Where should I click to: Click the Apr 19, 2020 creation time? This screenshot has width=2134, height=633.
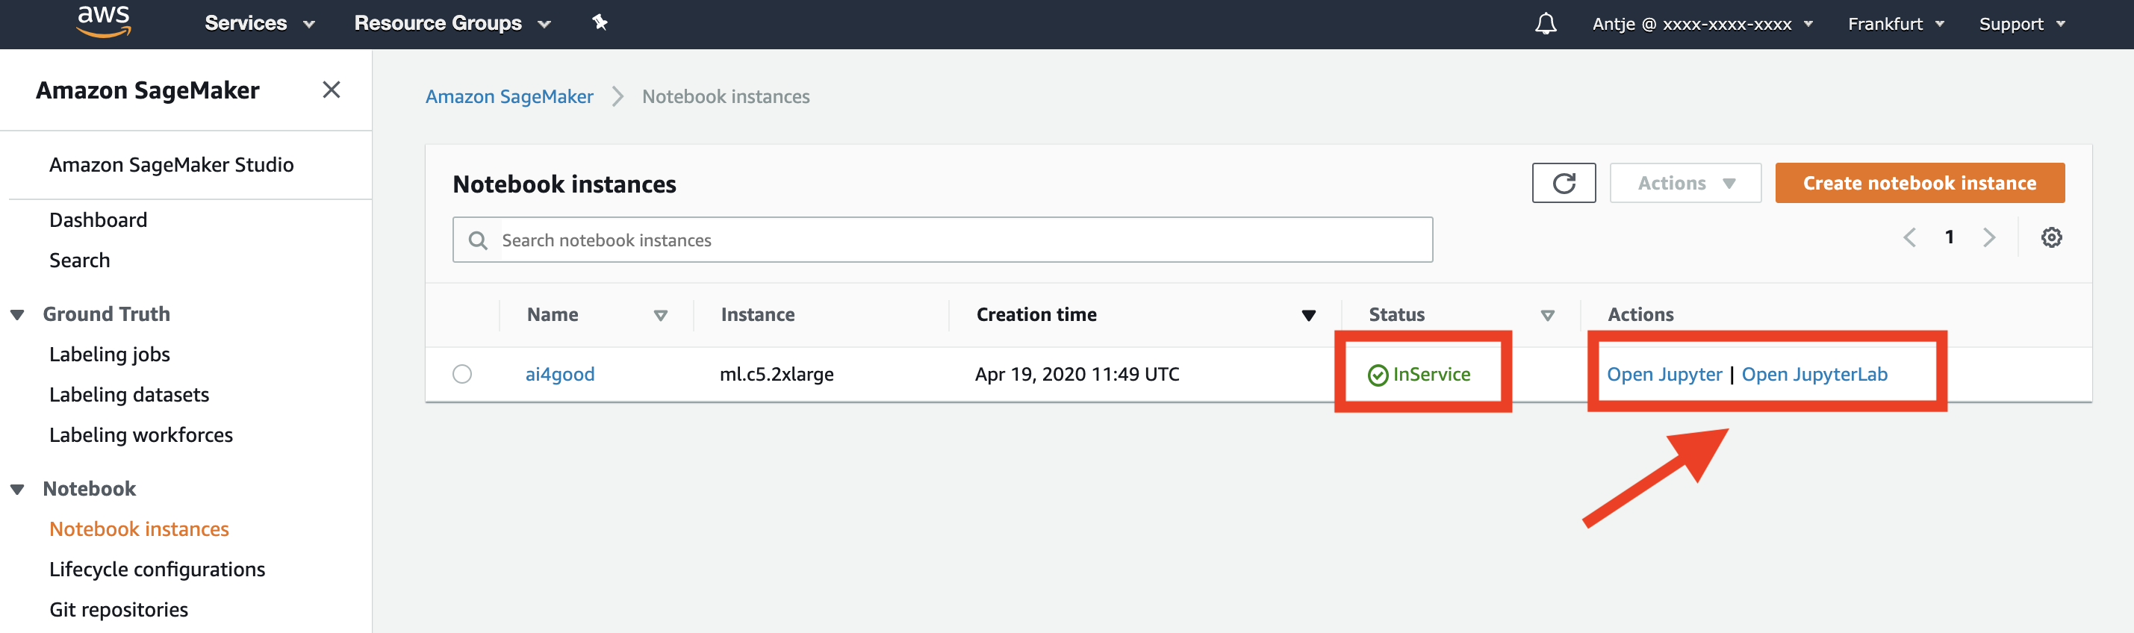(x=1077, y=375)
